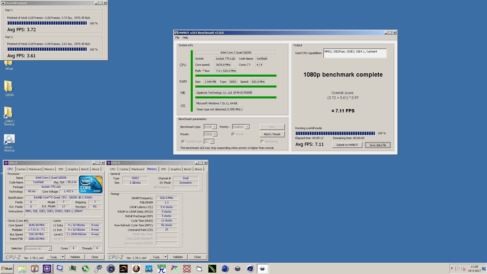Open the green RAM stick taskbar icon
Screen dimensions: 487x274
212,269
